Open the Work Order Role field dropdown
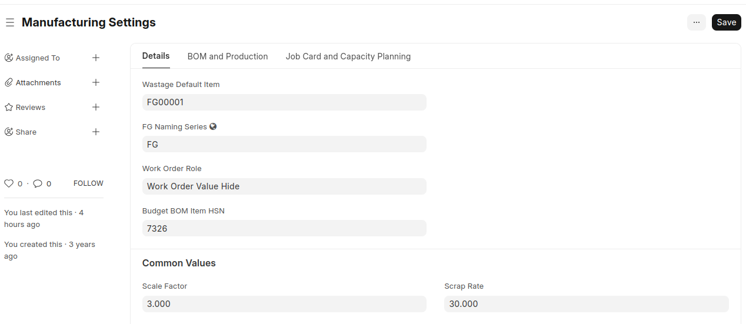Screen dimensions: 746x324 pos(284,186)
